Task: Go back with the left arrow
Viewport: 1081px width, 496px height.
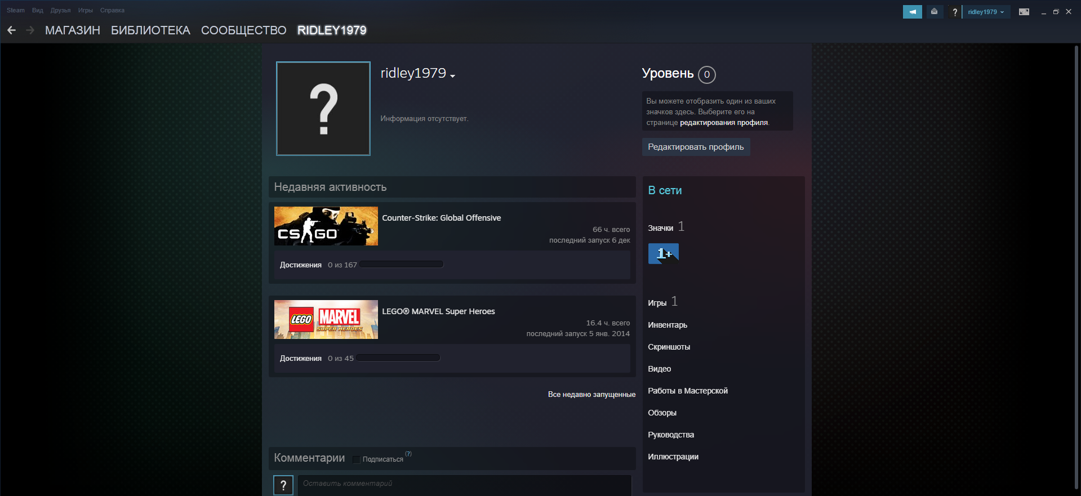Action: point(11,30)
